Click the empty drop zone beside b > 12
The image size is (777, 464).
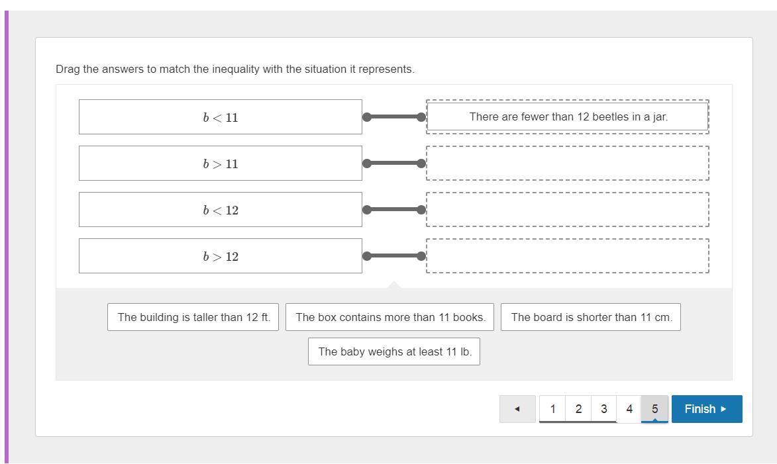pyautogui.click(x=568, y=256)
